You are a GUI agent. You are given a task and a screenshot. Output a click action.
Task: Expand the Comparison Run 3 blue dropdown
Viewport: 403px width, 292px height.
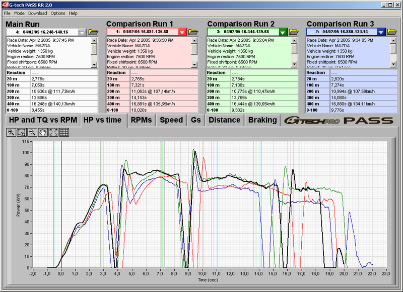click(x=381, y=32)
